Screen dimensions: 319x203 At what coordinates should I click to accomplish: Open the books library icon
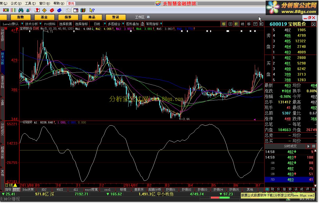click(83, 10)
